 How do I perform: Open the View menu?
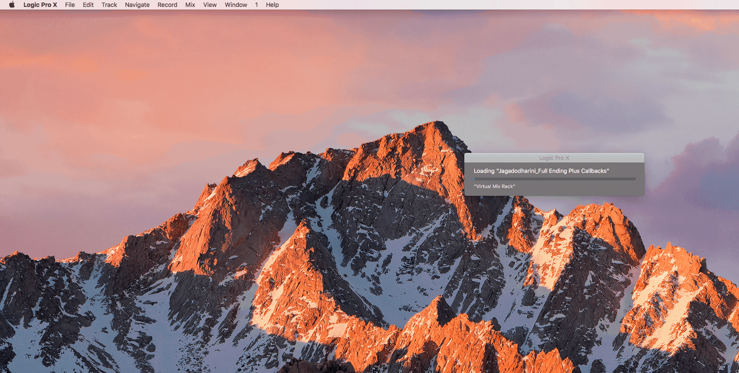coord(210,5)
